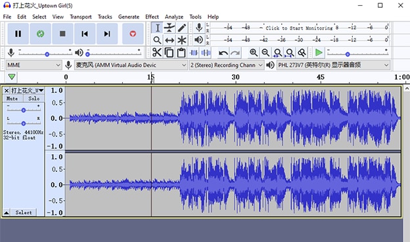Image resolution: width=410 pixels, height=242 pixels.
Task: Open the Select menu
Action: [x=39, y=16]
